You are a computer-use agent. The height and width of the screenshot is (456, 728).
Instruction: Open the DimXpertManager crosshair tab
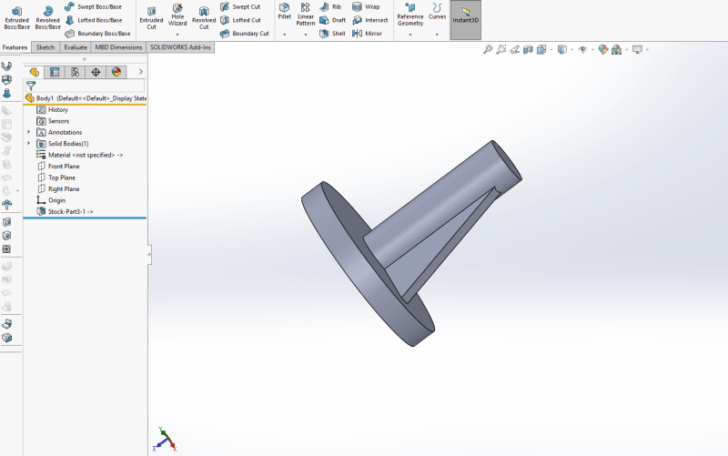(x=96, y=72)
